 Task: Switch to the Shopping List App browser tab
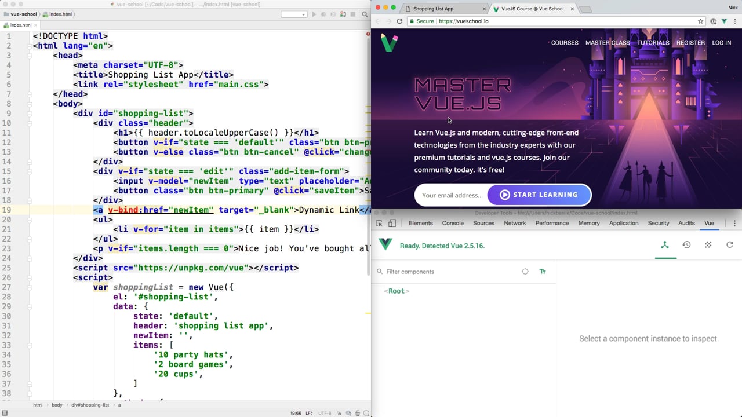click(445, 9)
